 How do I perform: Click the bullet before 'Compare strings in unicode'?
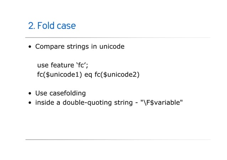click(30, 46)
